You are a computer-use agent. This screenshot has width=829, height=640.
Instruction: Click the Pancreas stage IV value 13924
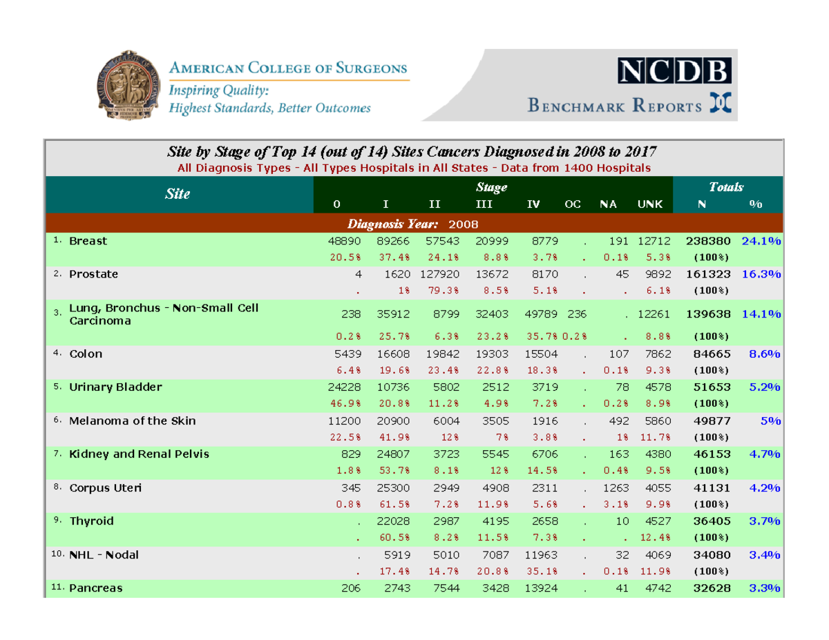542,588
